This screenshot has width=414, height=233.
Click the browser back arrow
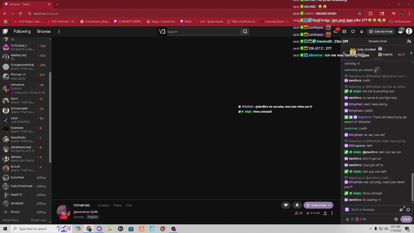click(5, 14)
